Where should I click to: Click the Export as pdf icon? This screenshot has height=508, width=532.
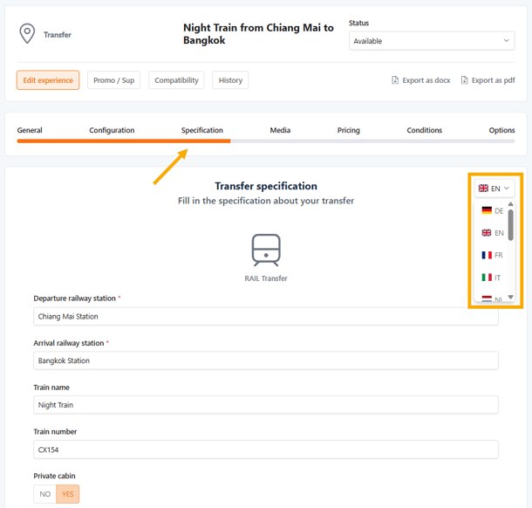465,80
